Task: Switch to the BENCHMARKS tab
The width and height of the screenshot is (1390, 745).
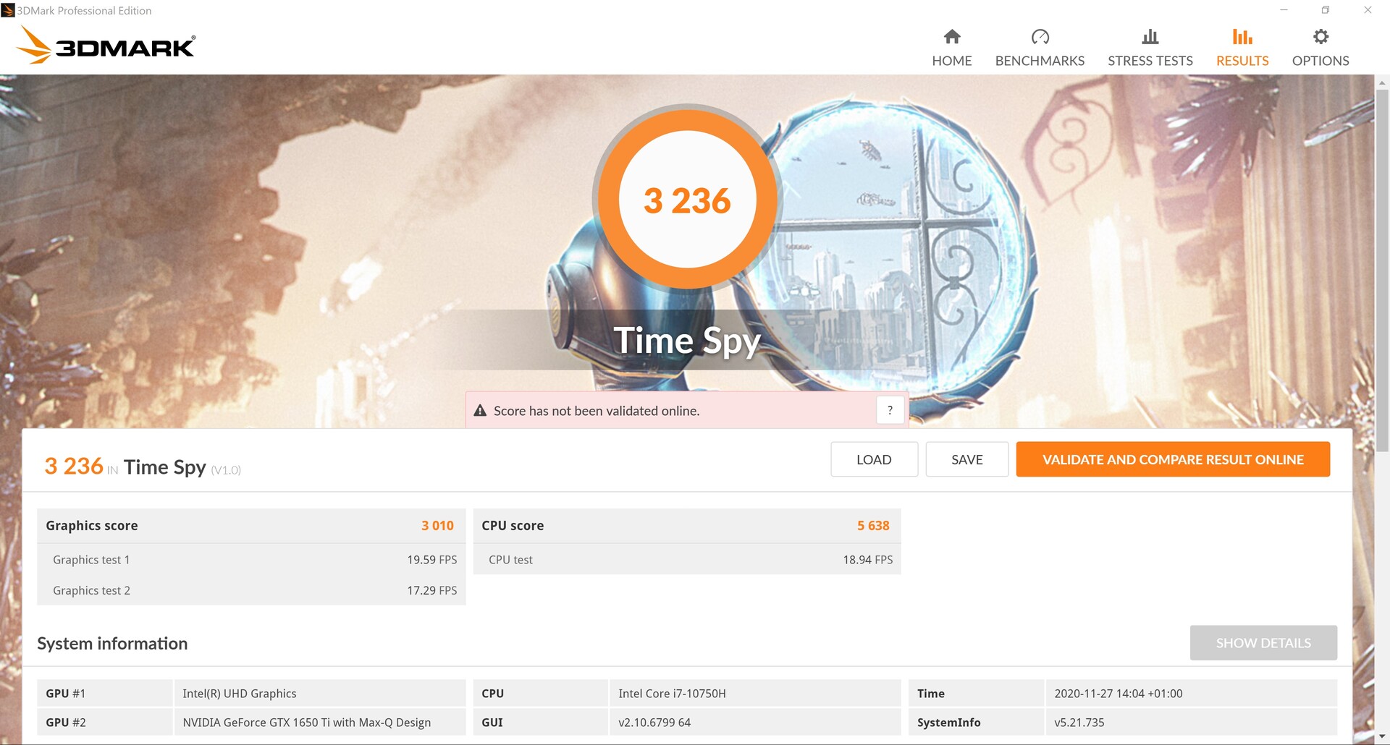Action: [x=1040, y=61]
